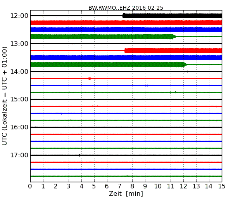
Task: Click x-axis tick label 13
Action: [x=196, y=186]
